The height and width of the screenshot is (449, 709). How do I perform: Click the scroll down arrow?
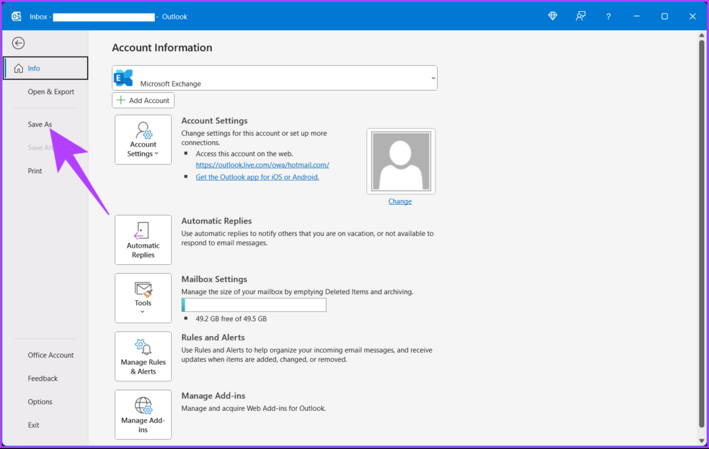point(701,441)
